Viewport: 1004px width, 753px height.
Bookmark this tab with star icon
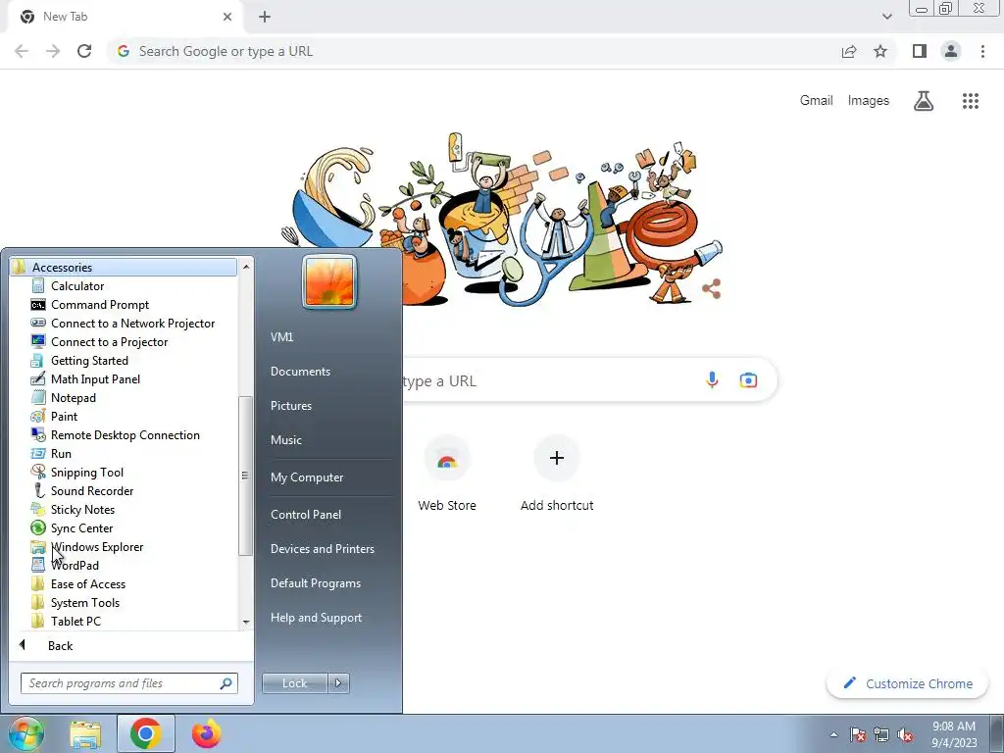(x=880, y=51)
